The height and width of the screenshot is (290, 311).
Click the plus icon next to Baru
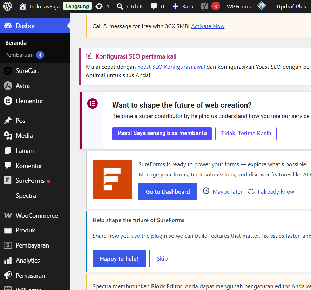(x=175, y=6)
